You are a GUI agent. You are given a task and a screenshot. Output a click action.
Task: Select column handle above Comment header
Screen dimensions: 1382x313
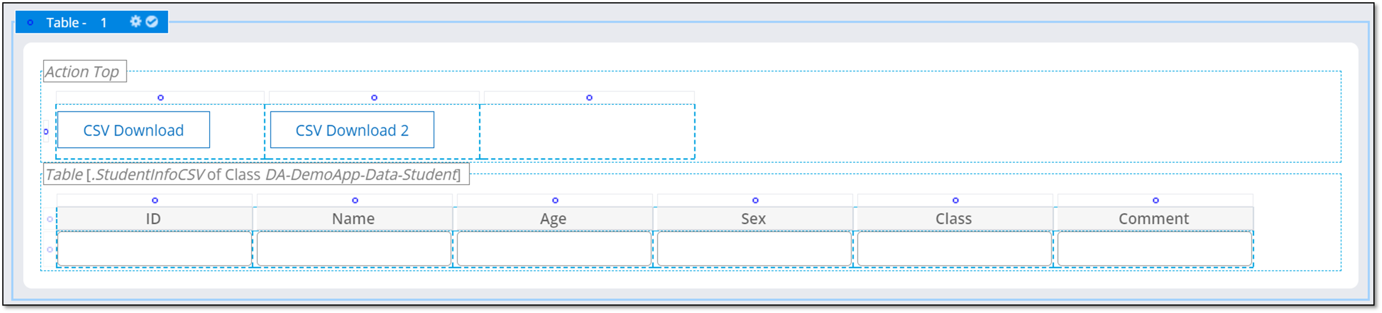[1156, 200]
